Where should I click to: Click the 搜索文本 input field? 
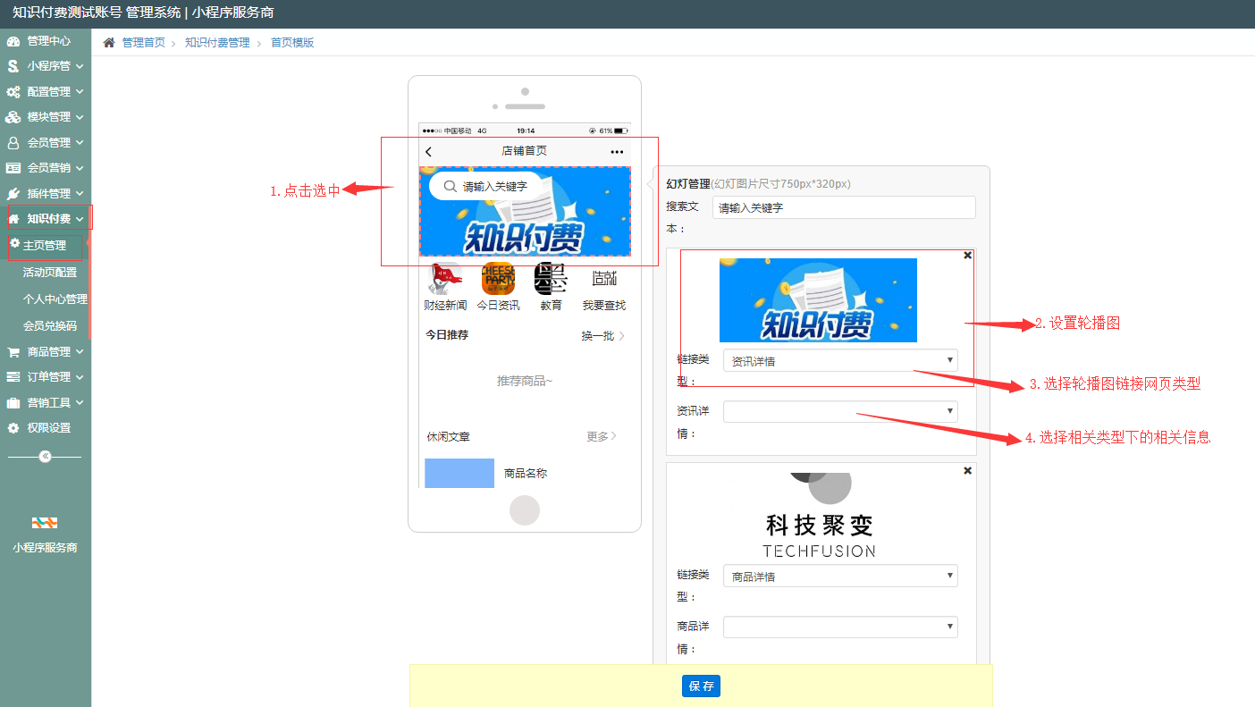pyautogui.click(x=844, y=207)
